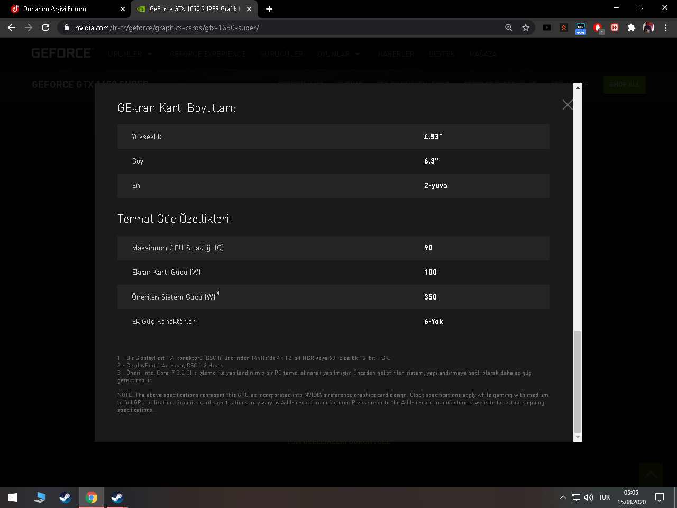The width and height of the screenshot is (677, 508).
Task: Bookmark this page with the star icon
Action: point(526,28)
